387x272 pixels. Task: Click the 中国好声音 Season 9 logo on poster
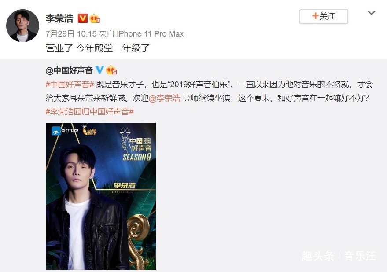point(136,144)
